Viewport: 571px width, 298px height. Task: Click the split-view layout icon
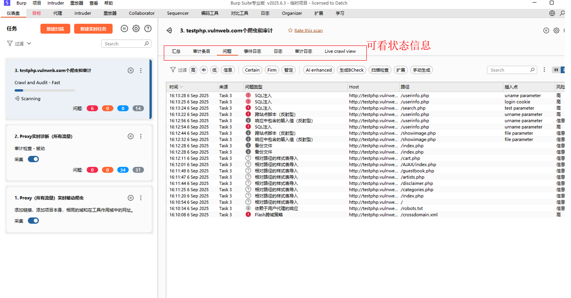[556, 70]
